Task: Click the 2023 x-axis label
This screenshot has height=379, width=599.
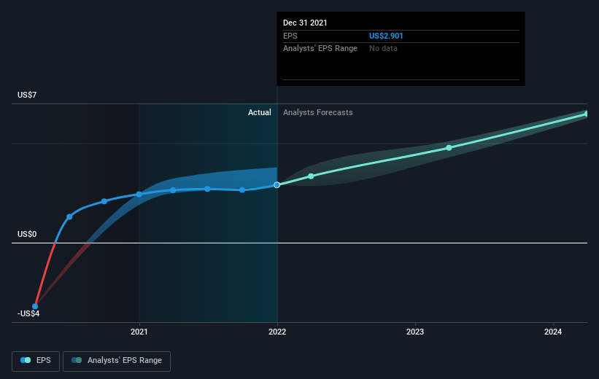Action: (x=415, y=332)
